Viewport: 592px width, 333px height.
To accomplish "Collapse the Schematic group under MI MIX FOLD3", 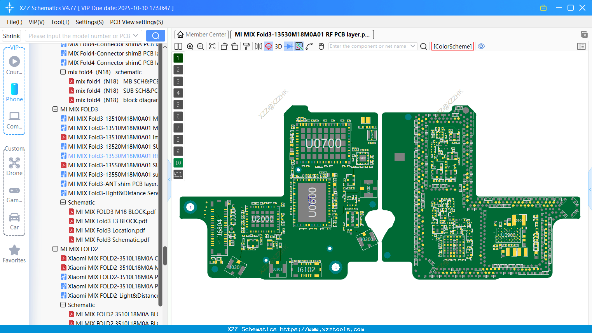I will click(x=63, y=202).
